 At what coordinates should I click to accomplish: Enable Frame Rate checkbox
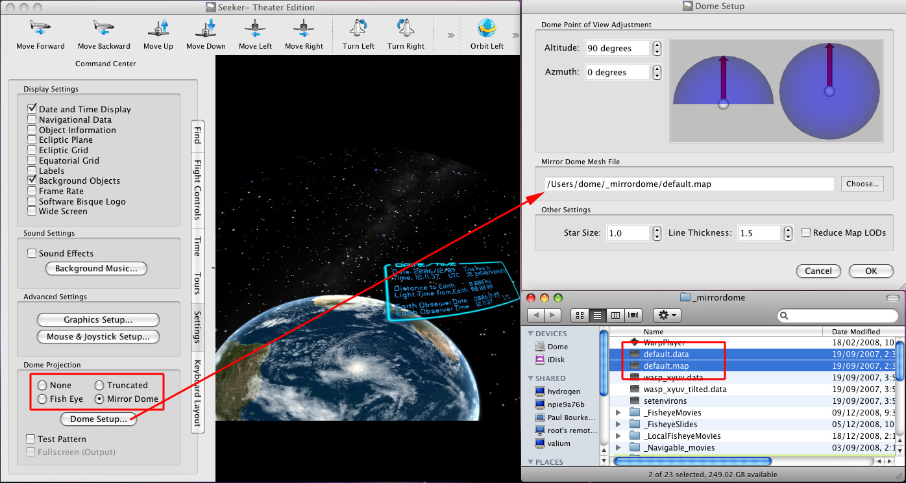(x=32, y=191)
